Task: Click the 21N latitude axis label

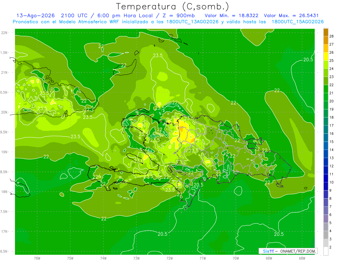Action: pyautogui.click(x=5, y=73)
